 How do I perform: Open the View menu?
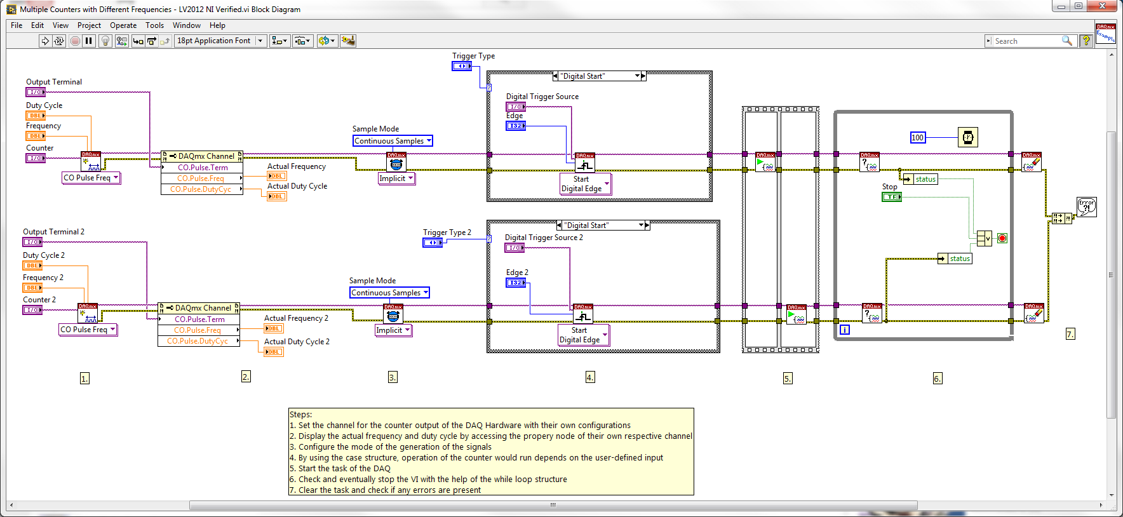pos(60,25)
